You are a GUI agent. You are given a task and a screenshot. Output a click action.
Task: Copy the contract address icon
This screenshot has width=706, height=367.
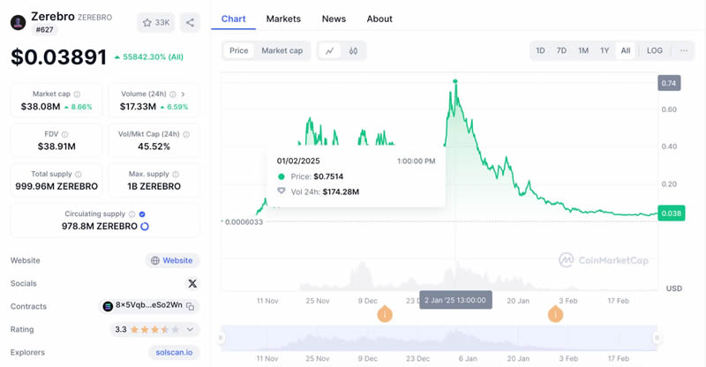click(x=191, y=307)
